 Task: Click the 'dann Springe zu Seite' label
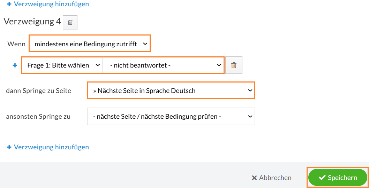(x=39, y=91)
